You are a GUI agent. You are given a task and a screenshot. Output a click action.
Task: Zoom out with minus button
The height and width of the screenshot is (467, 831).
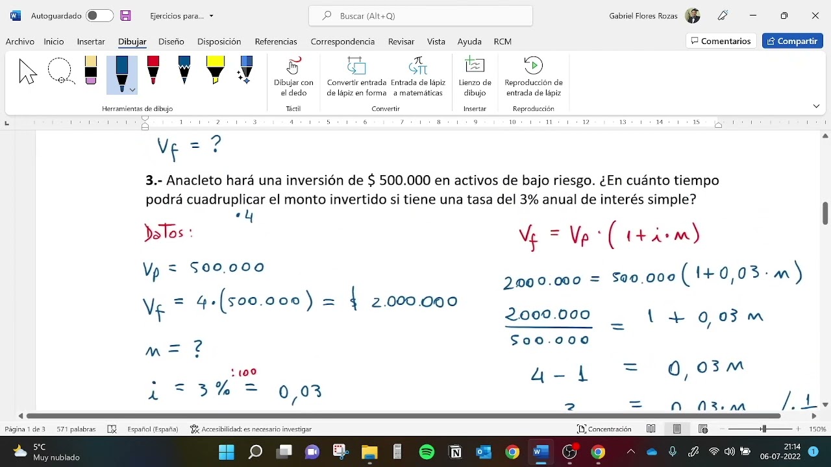click(722, 429)
